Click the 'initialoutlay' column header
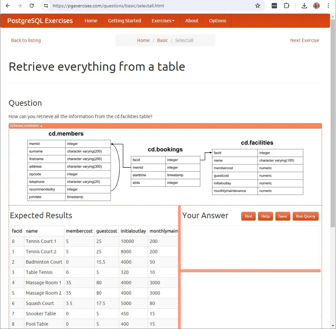This screenshot has width=336, height=329. [133, 231]
